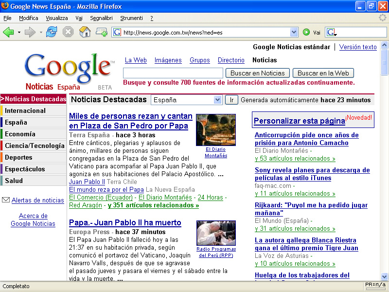
Task: Open the Modifica menu
Action: [x=29, y=18]
